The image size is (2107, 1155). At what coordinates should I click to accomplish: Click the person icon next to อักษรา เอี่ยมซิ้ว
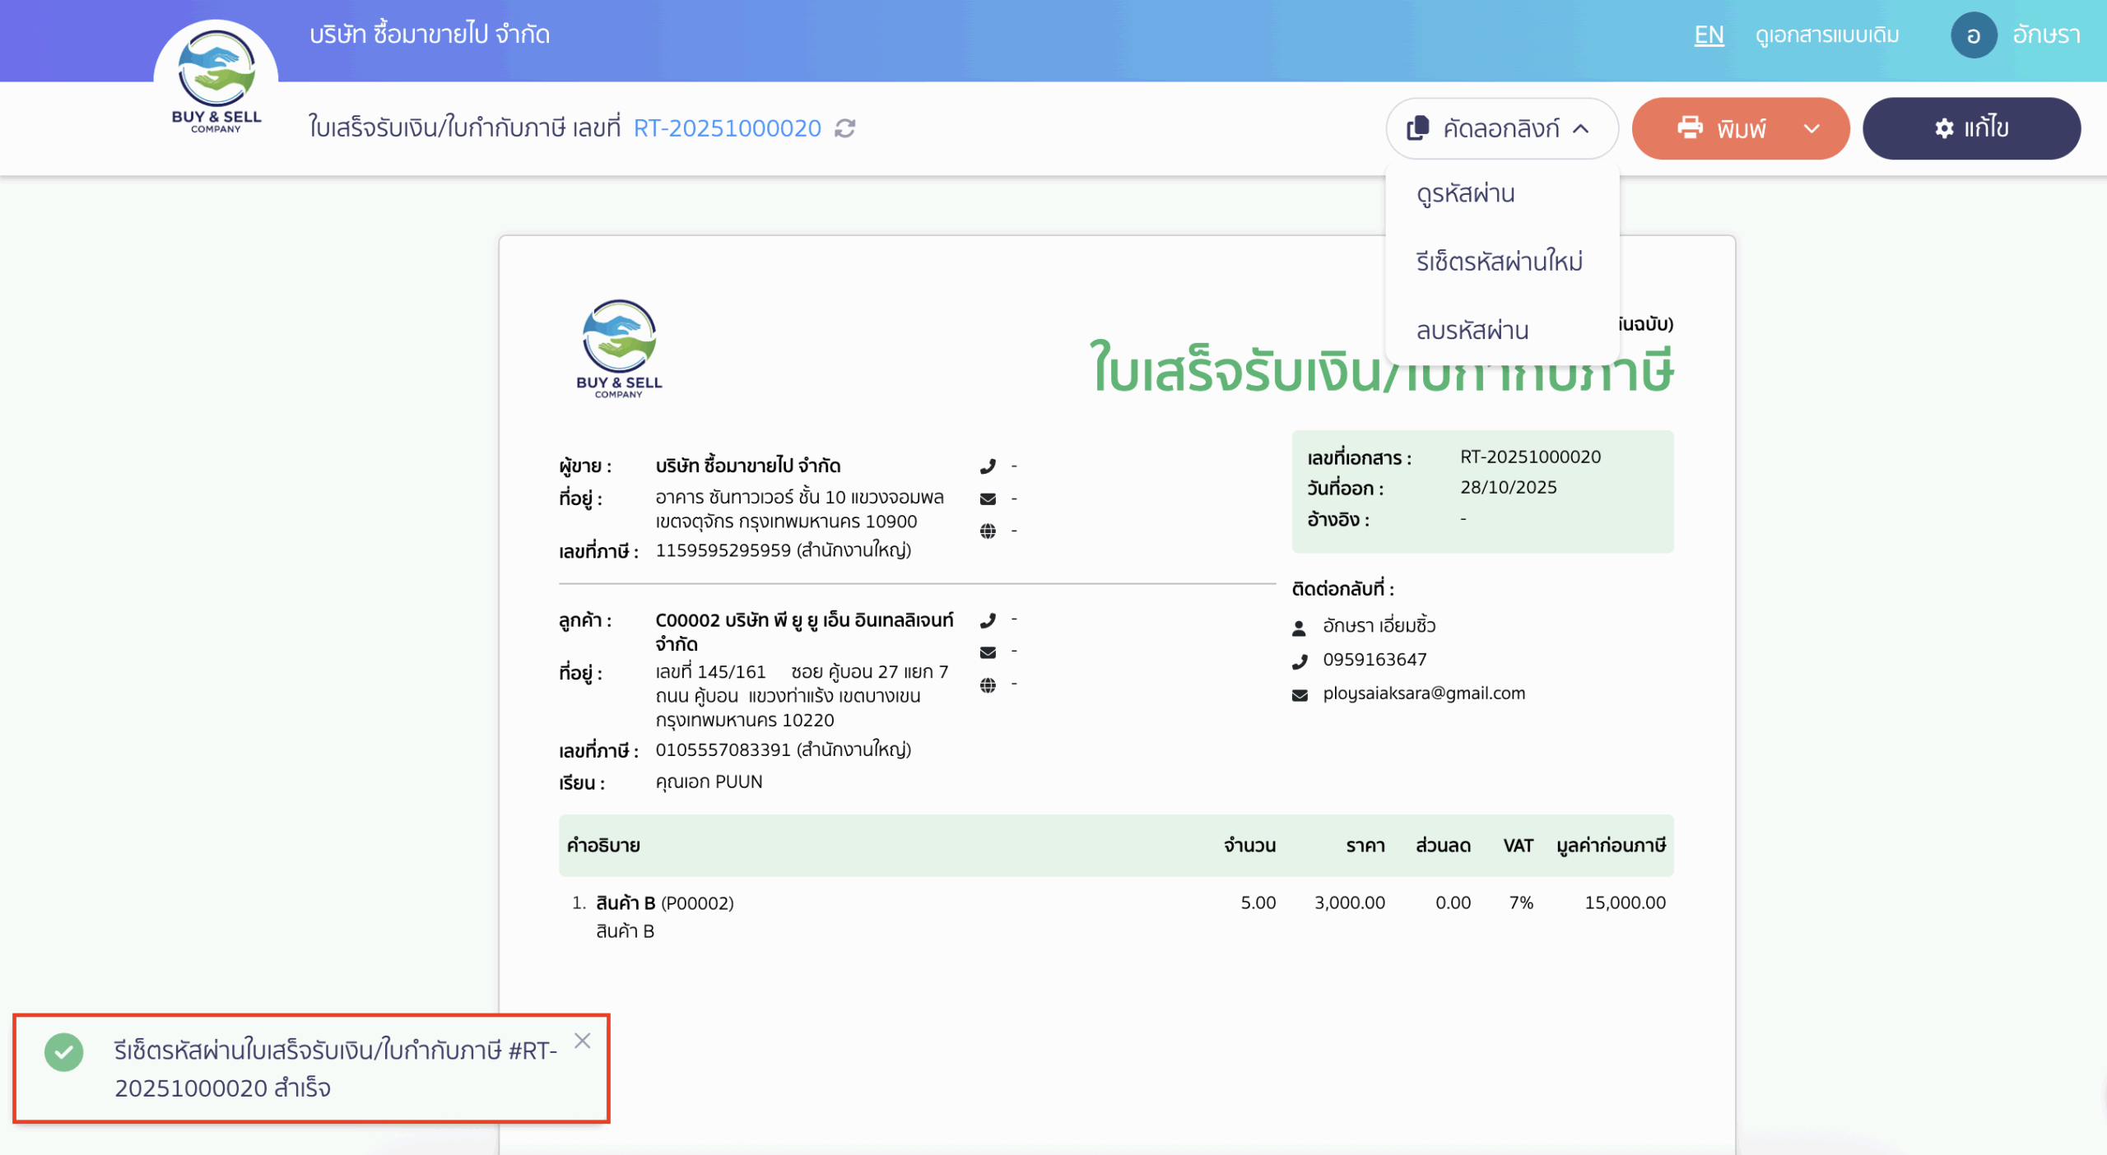(x=1299, y=628)
